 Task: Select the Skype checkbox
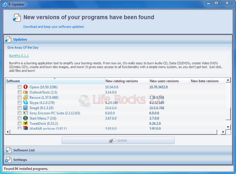(19, 102)
